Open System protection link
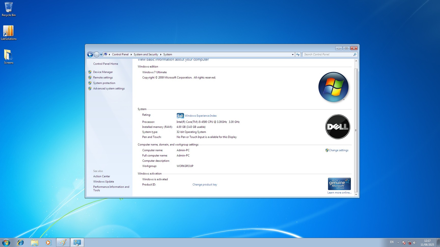Screen dimensions: 440x247 point(104,83)
